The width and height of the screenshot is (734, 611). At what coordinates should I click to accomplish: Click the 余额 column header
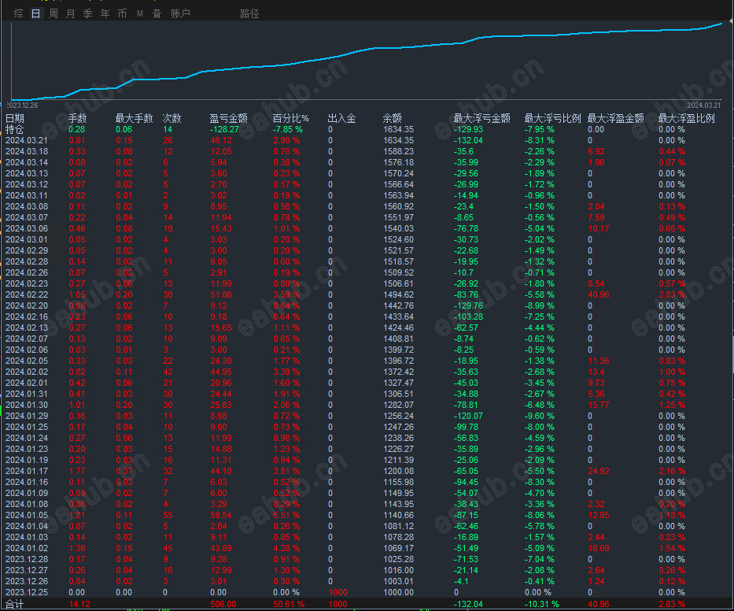click(x=393, y=118)
